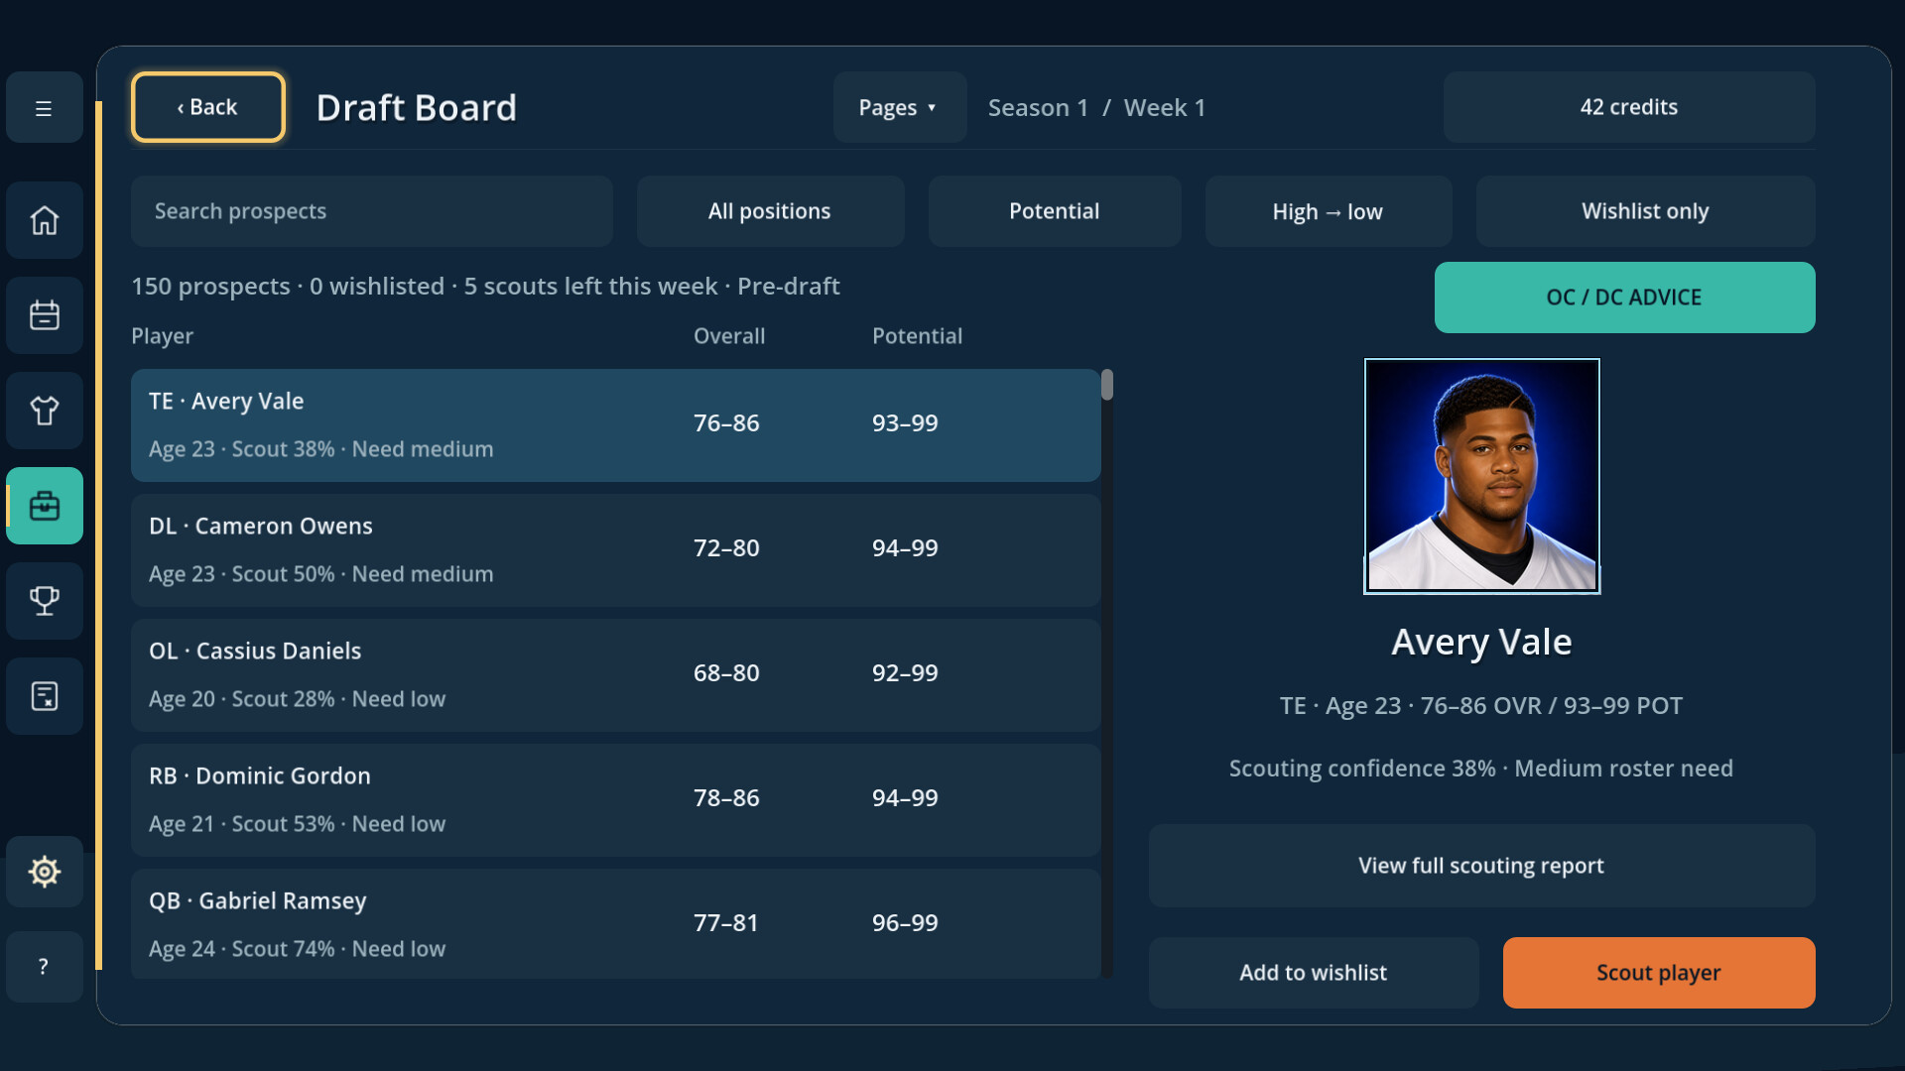Open the All positions filter dropdown
This screenshot has height=1071, width=1905.
(770, 211)
